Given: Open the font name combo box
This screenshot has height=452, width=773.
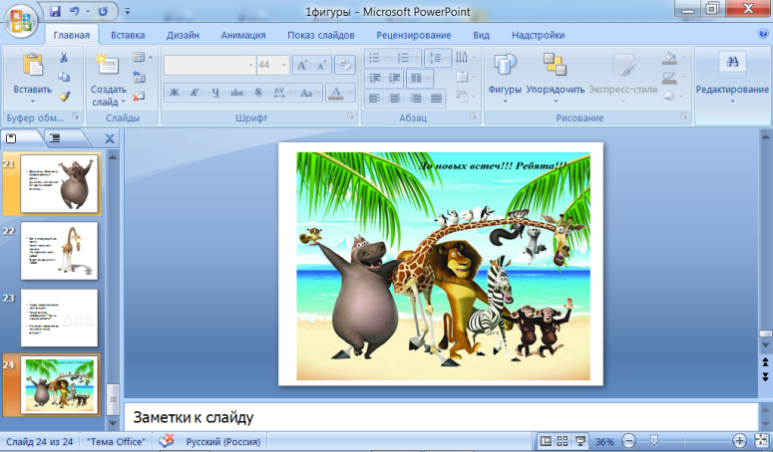Looking at the screenshot, I should (209, 65).
